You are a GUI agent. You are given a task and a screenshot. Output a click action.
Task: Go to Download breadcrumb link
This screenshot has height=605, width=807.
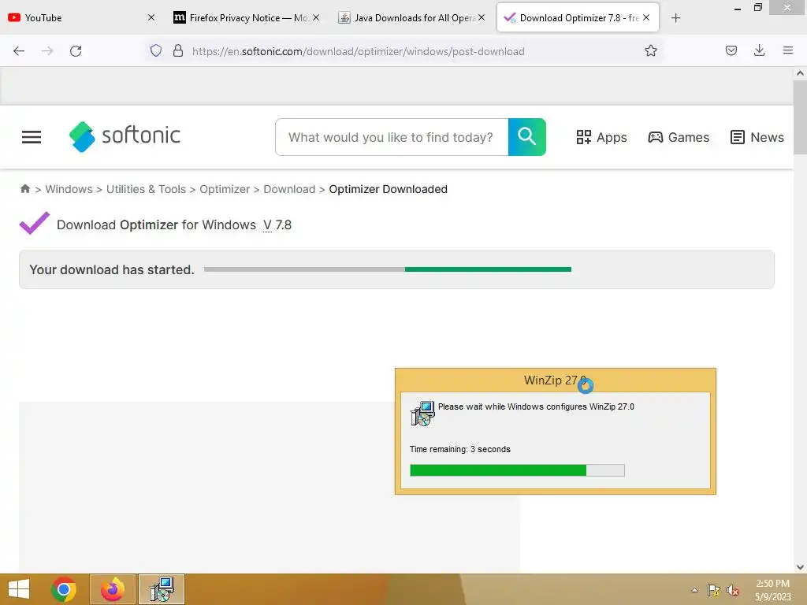[x=289, y=189]
